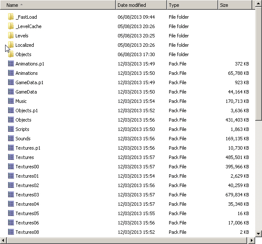
Task: Select the _LevelCache folder name
Action: 29,26
